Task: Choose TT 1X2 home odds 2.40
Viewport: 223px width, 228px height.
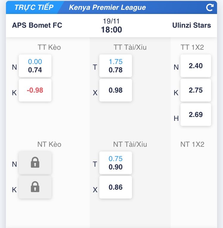Action: [196, 66]
